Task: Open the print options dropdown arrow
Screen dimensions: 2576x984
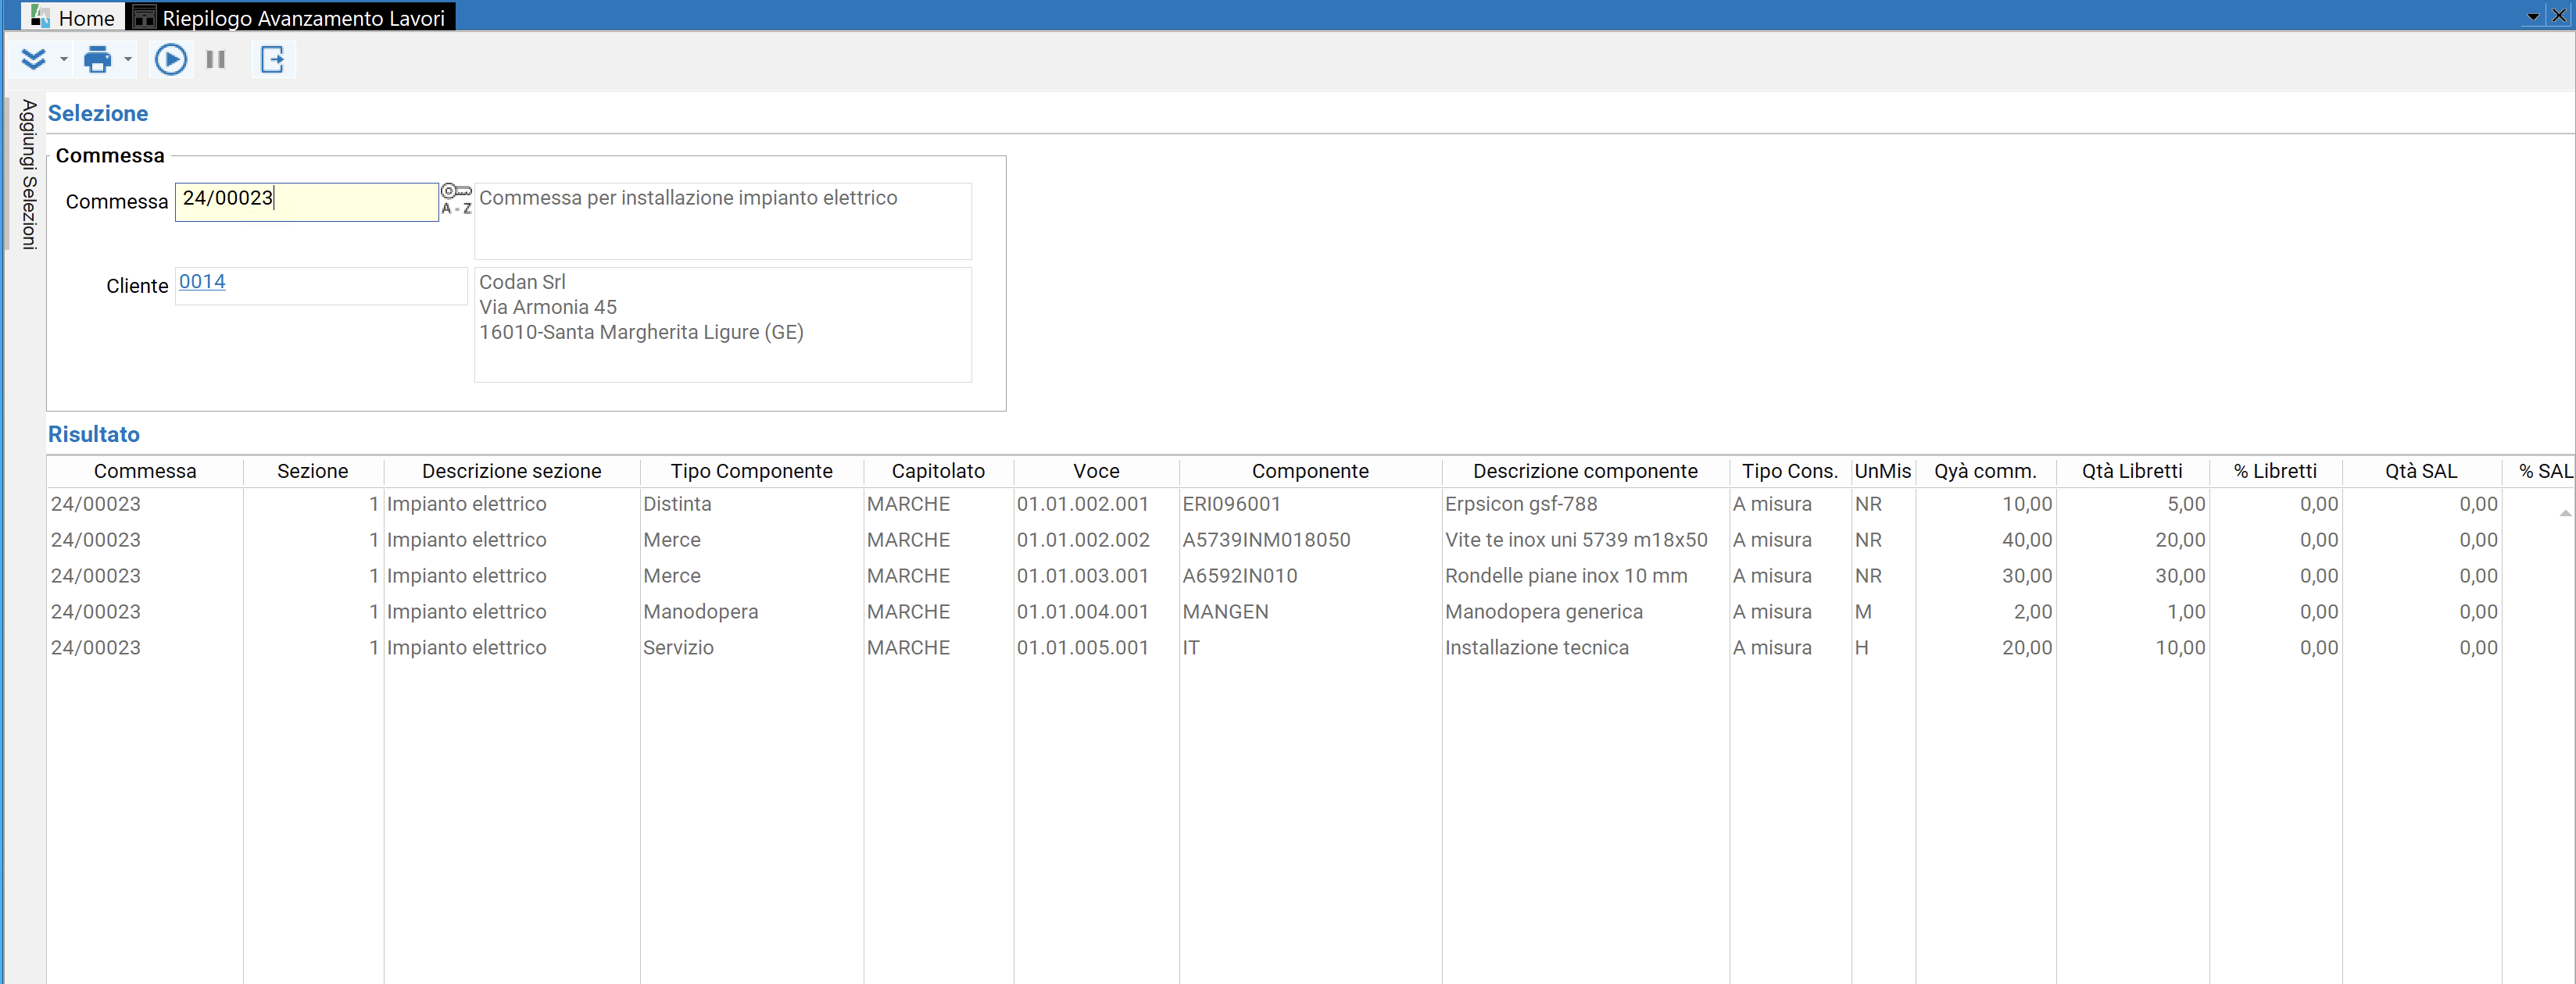Action: coord(128,60)
